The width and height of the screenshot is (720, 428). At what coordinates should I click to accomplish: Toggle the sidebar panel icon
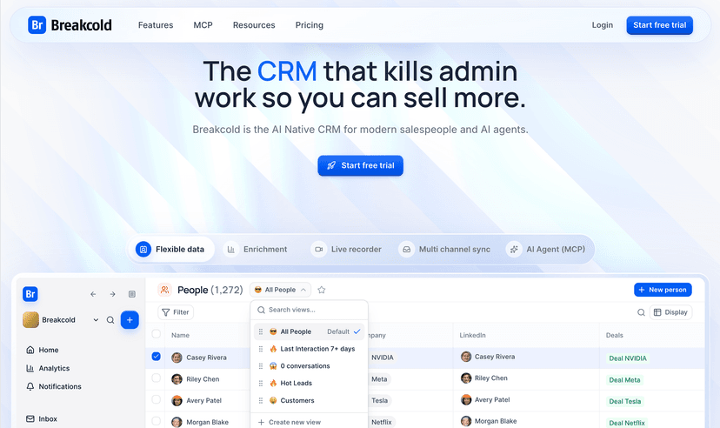click(x=132, y=294)
